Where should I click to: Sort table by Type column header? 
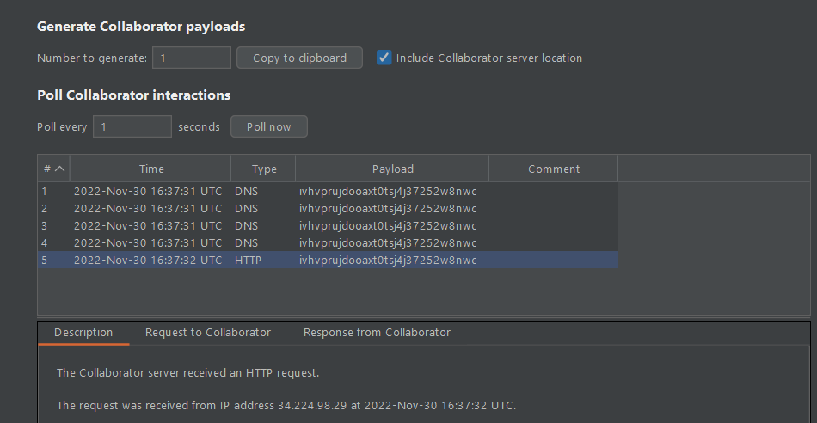click(x=264, y=169)
